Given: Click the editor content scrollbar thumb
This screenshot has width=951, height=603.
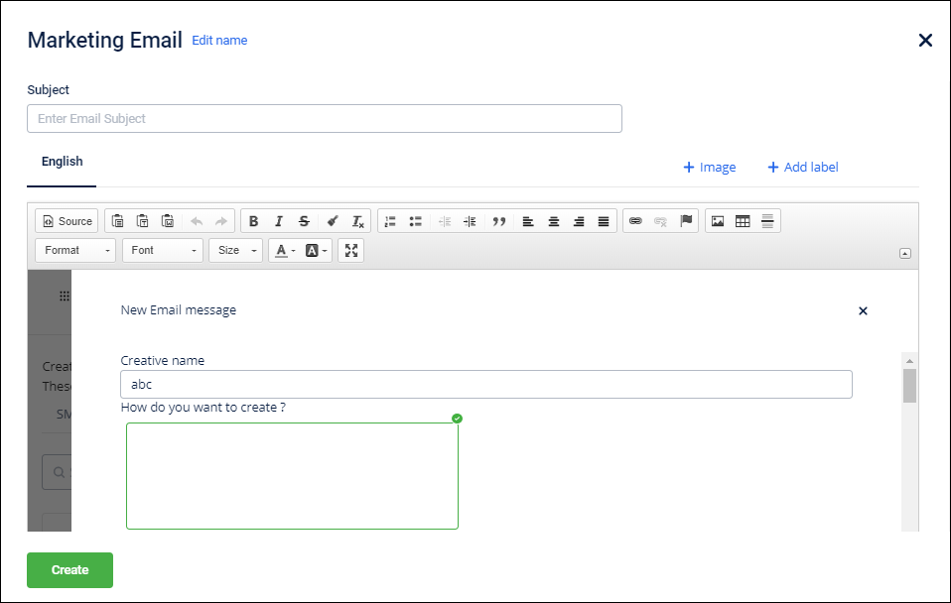Looking at the screenshot, I should [909, 386].
